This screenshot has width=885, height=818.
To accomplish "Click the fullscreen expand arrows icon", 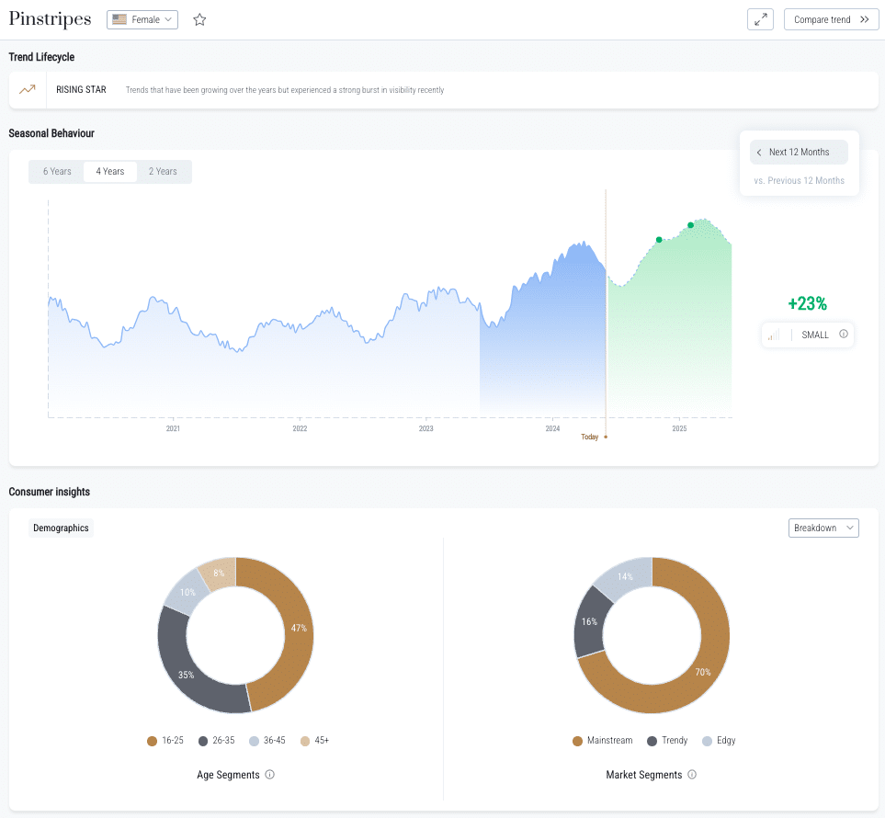I will click(759, 18).
